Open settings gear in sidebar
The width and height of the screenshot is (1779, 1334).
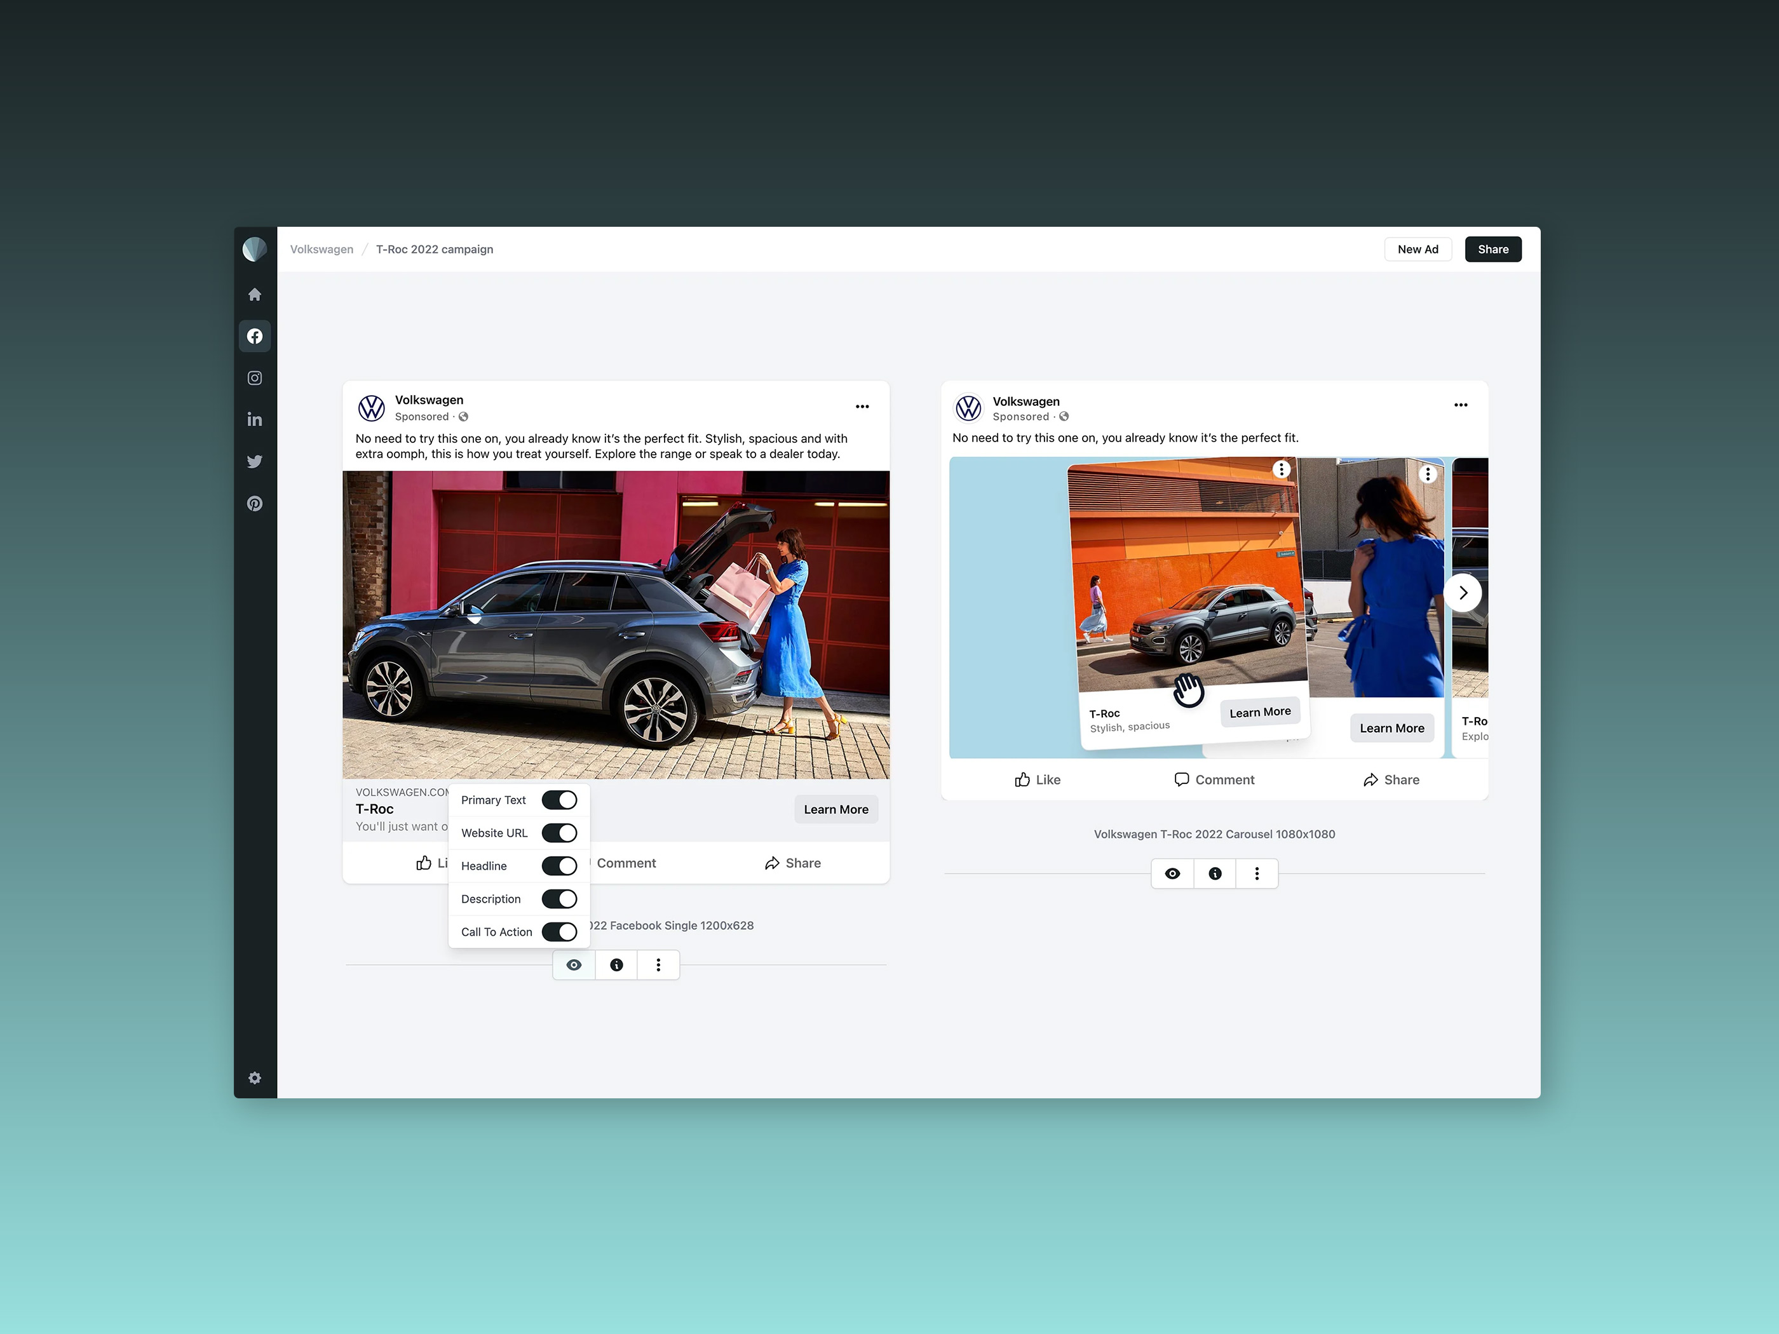click(254, 1078)
